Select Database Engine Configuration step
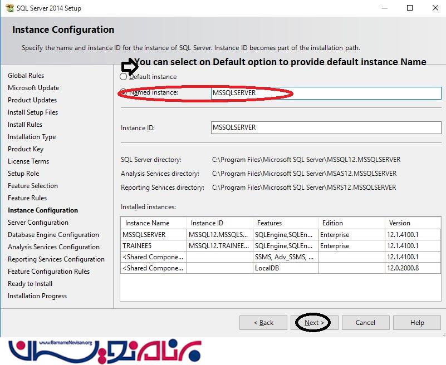Image resolution: width=446 pixels, height=365 pixels. tap(53, 234)
